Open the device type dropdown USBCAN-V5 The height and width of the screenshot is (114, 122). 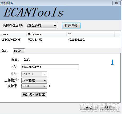42,26
